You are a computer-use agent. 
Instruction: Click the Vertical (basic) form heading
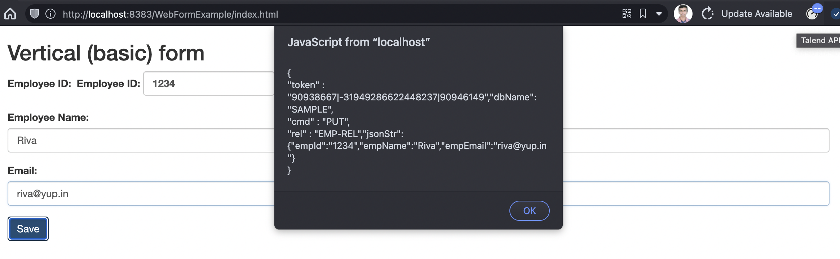click(x=106, y=53)
